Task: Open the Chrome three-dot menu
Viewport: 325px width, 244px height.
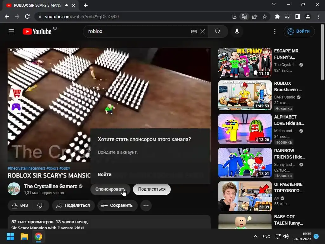Action: pos(318,17)
